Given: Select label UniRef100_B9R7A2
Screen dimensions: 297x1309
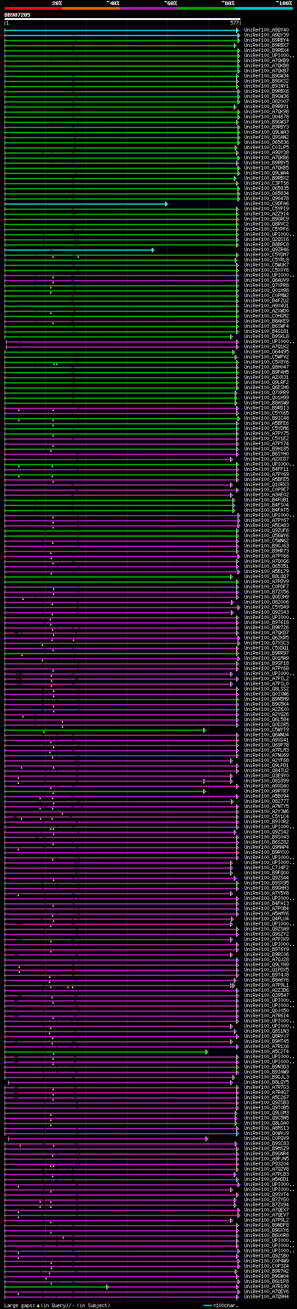Looking at the screenshot, I should pos(266,1272).
